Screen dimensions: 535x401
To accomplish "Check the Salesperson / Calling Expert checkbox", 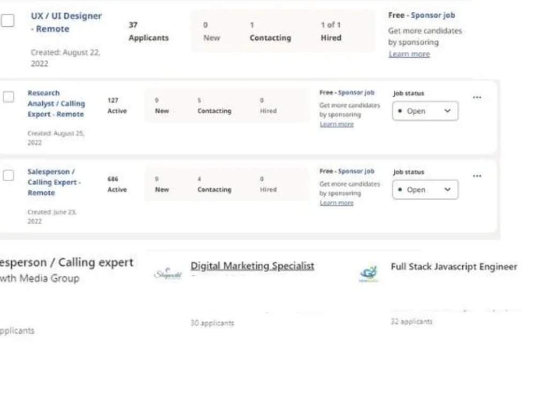I will click(x=8, y=175).
